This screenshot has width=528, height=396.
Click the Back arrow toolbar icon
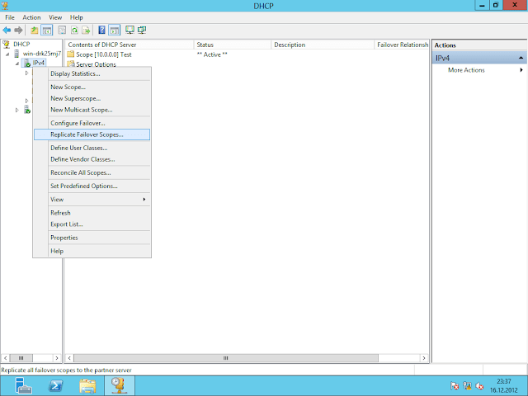pyautogui.click(x=7, y=30)
